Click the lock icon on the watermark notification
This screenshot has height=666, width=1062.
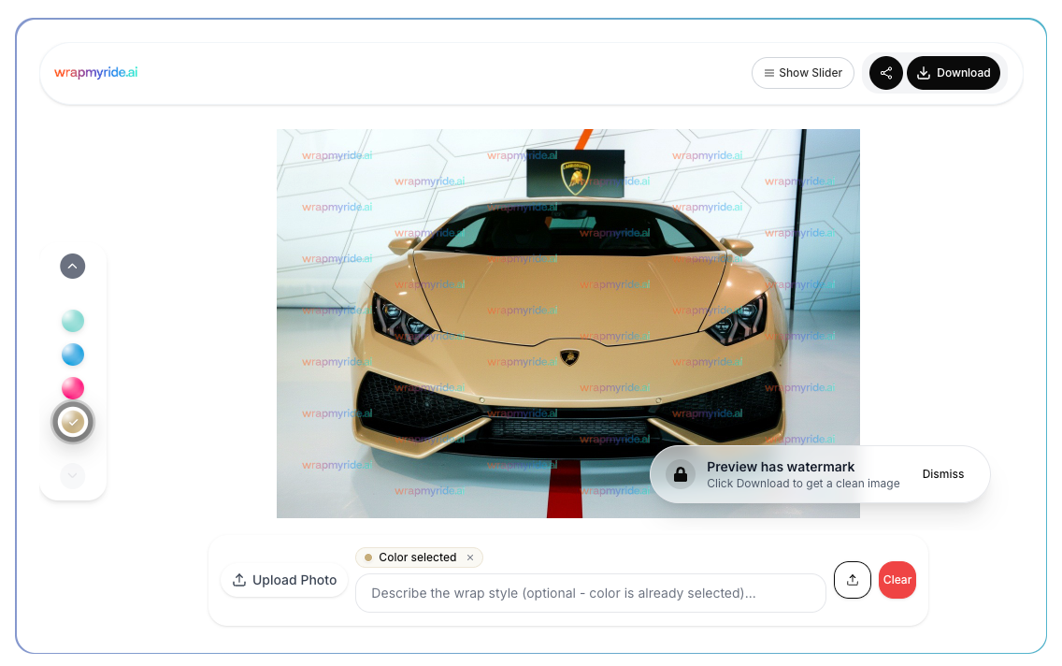pos(681,473)
